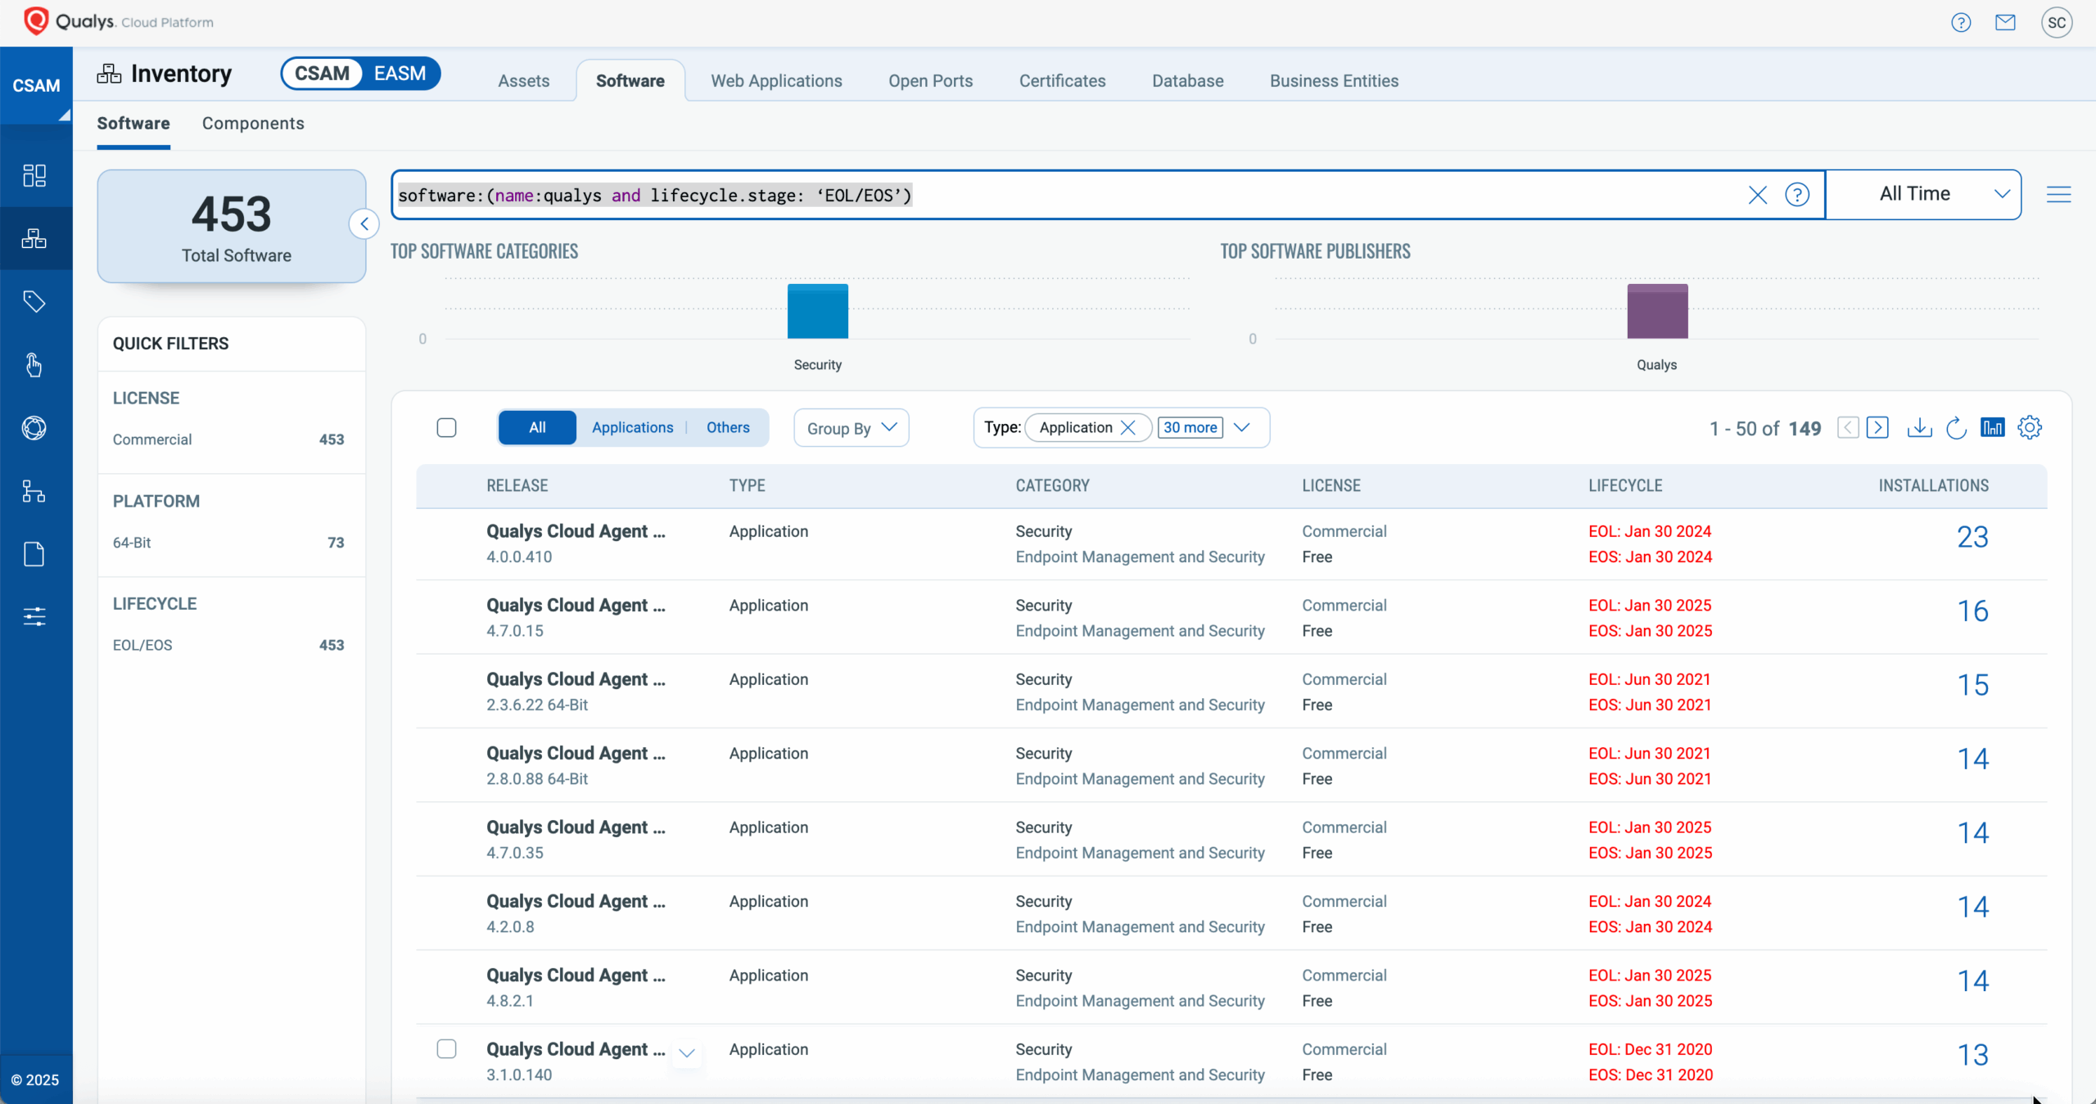The width and height of the screenshot is (2096, 1104).
Task: Expand the Type filter dropdown arrow
Action: coord(1241,427)
